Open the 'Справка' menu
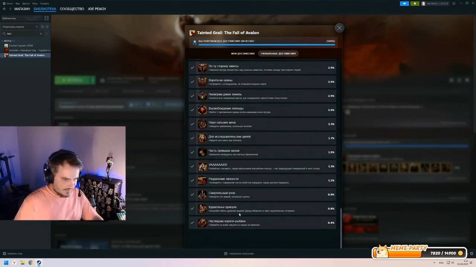The width and height of the screenshot is (476, 267). 44,3
